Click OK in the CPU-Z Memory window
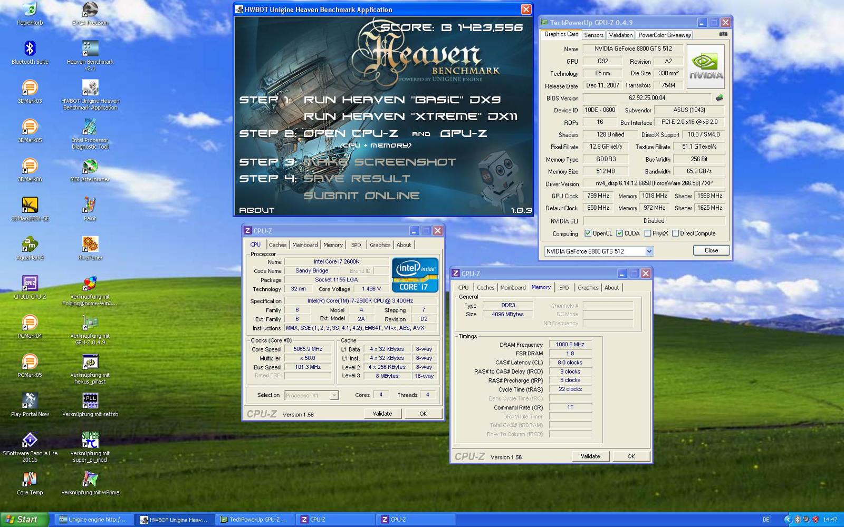844x527 pixels. coord(631,456)
